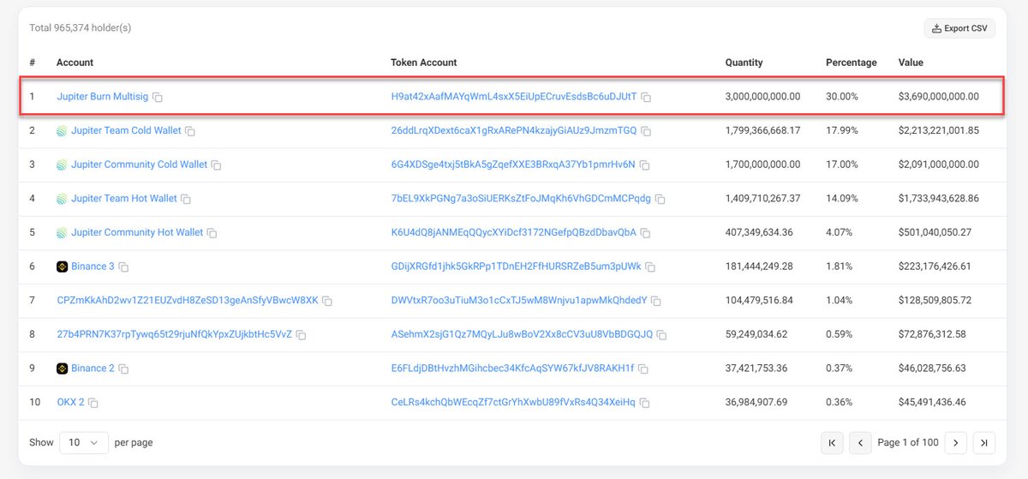The image size is (1028, 479).
Task: Click the Binance logo beside Binance 3
Action: (62, 266)
